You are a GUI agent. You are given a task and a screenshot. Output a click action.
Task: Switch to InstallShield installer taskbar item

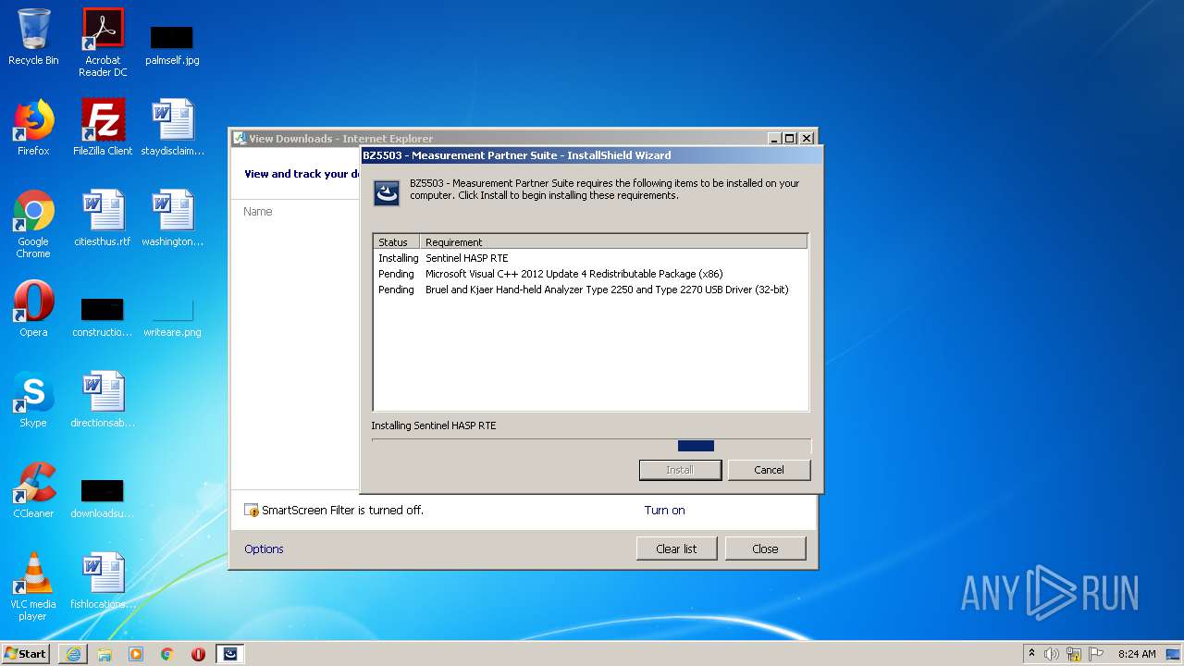point(230,654)
